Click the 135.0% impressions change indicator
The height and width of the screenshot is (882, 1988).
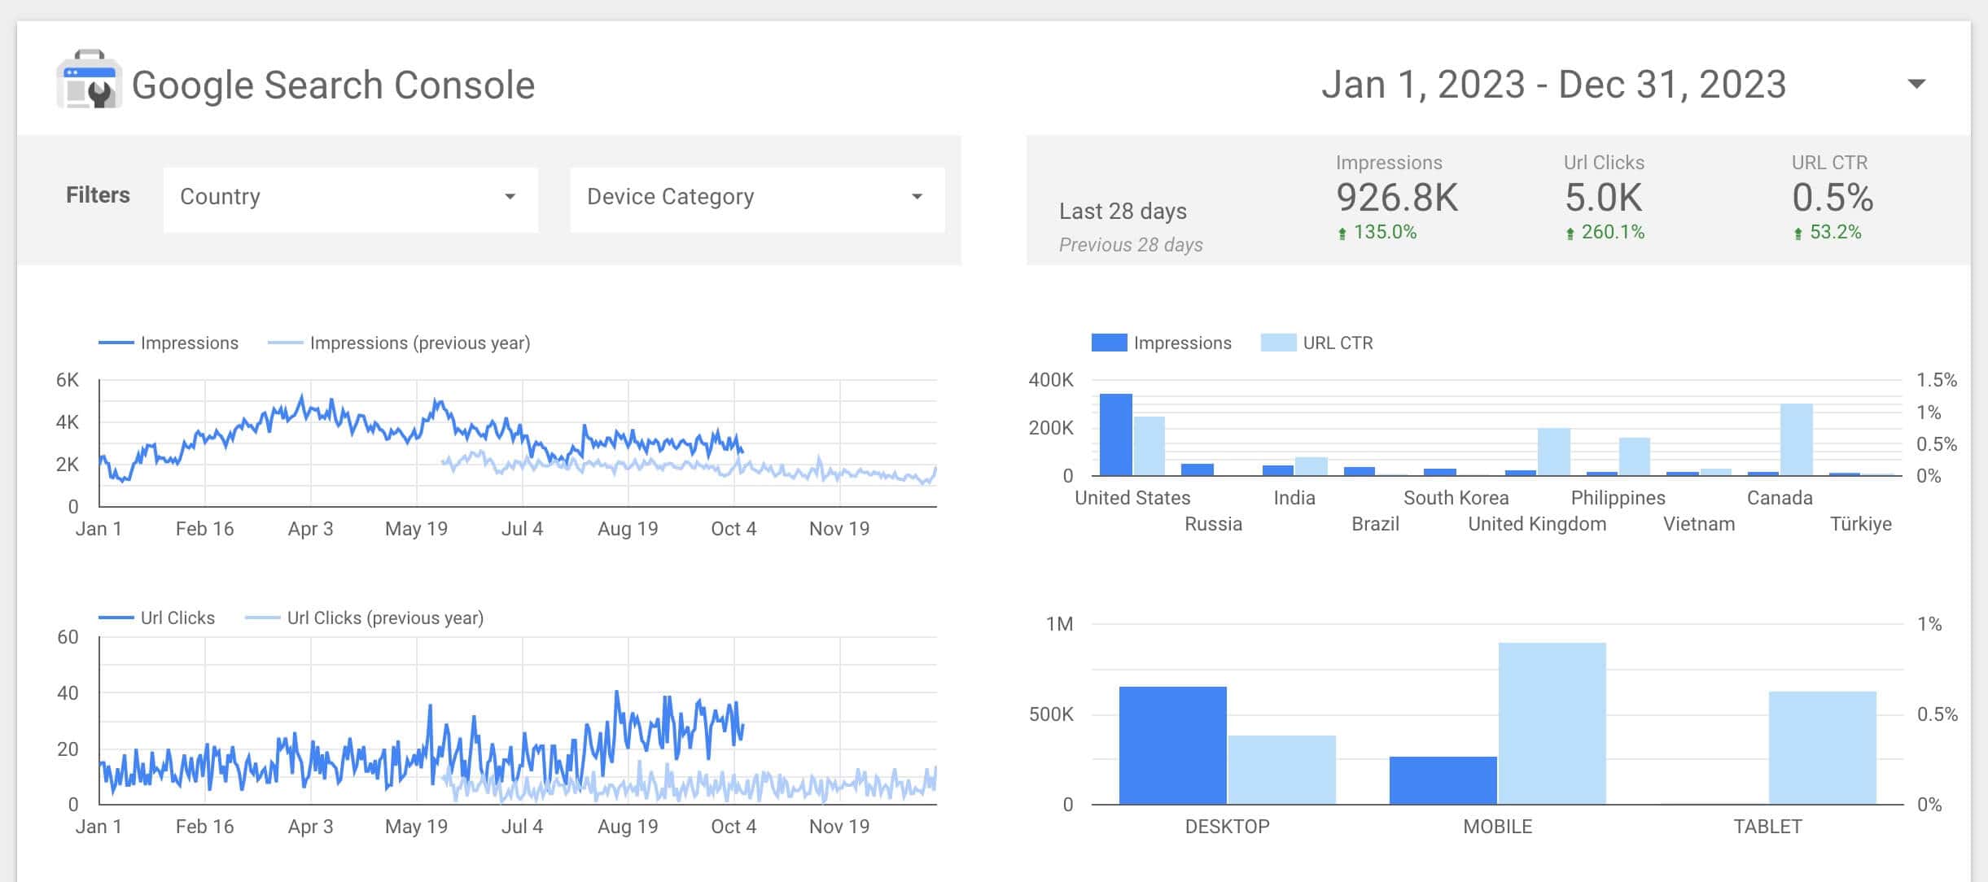[1377, 233]
